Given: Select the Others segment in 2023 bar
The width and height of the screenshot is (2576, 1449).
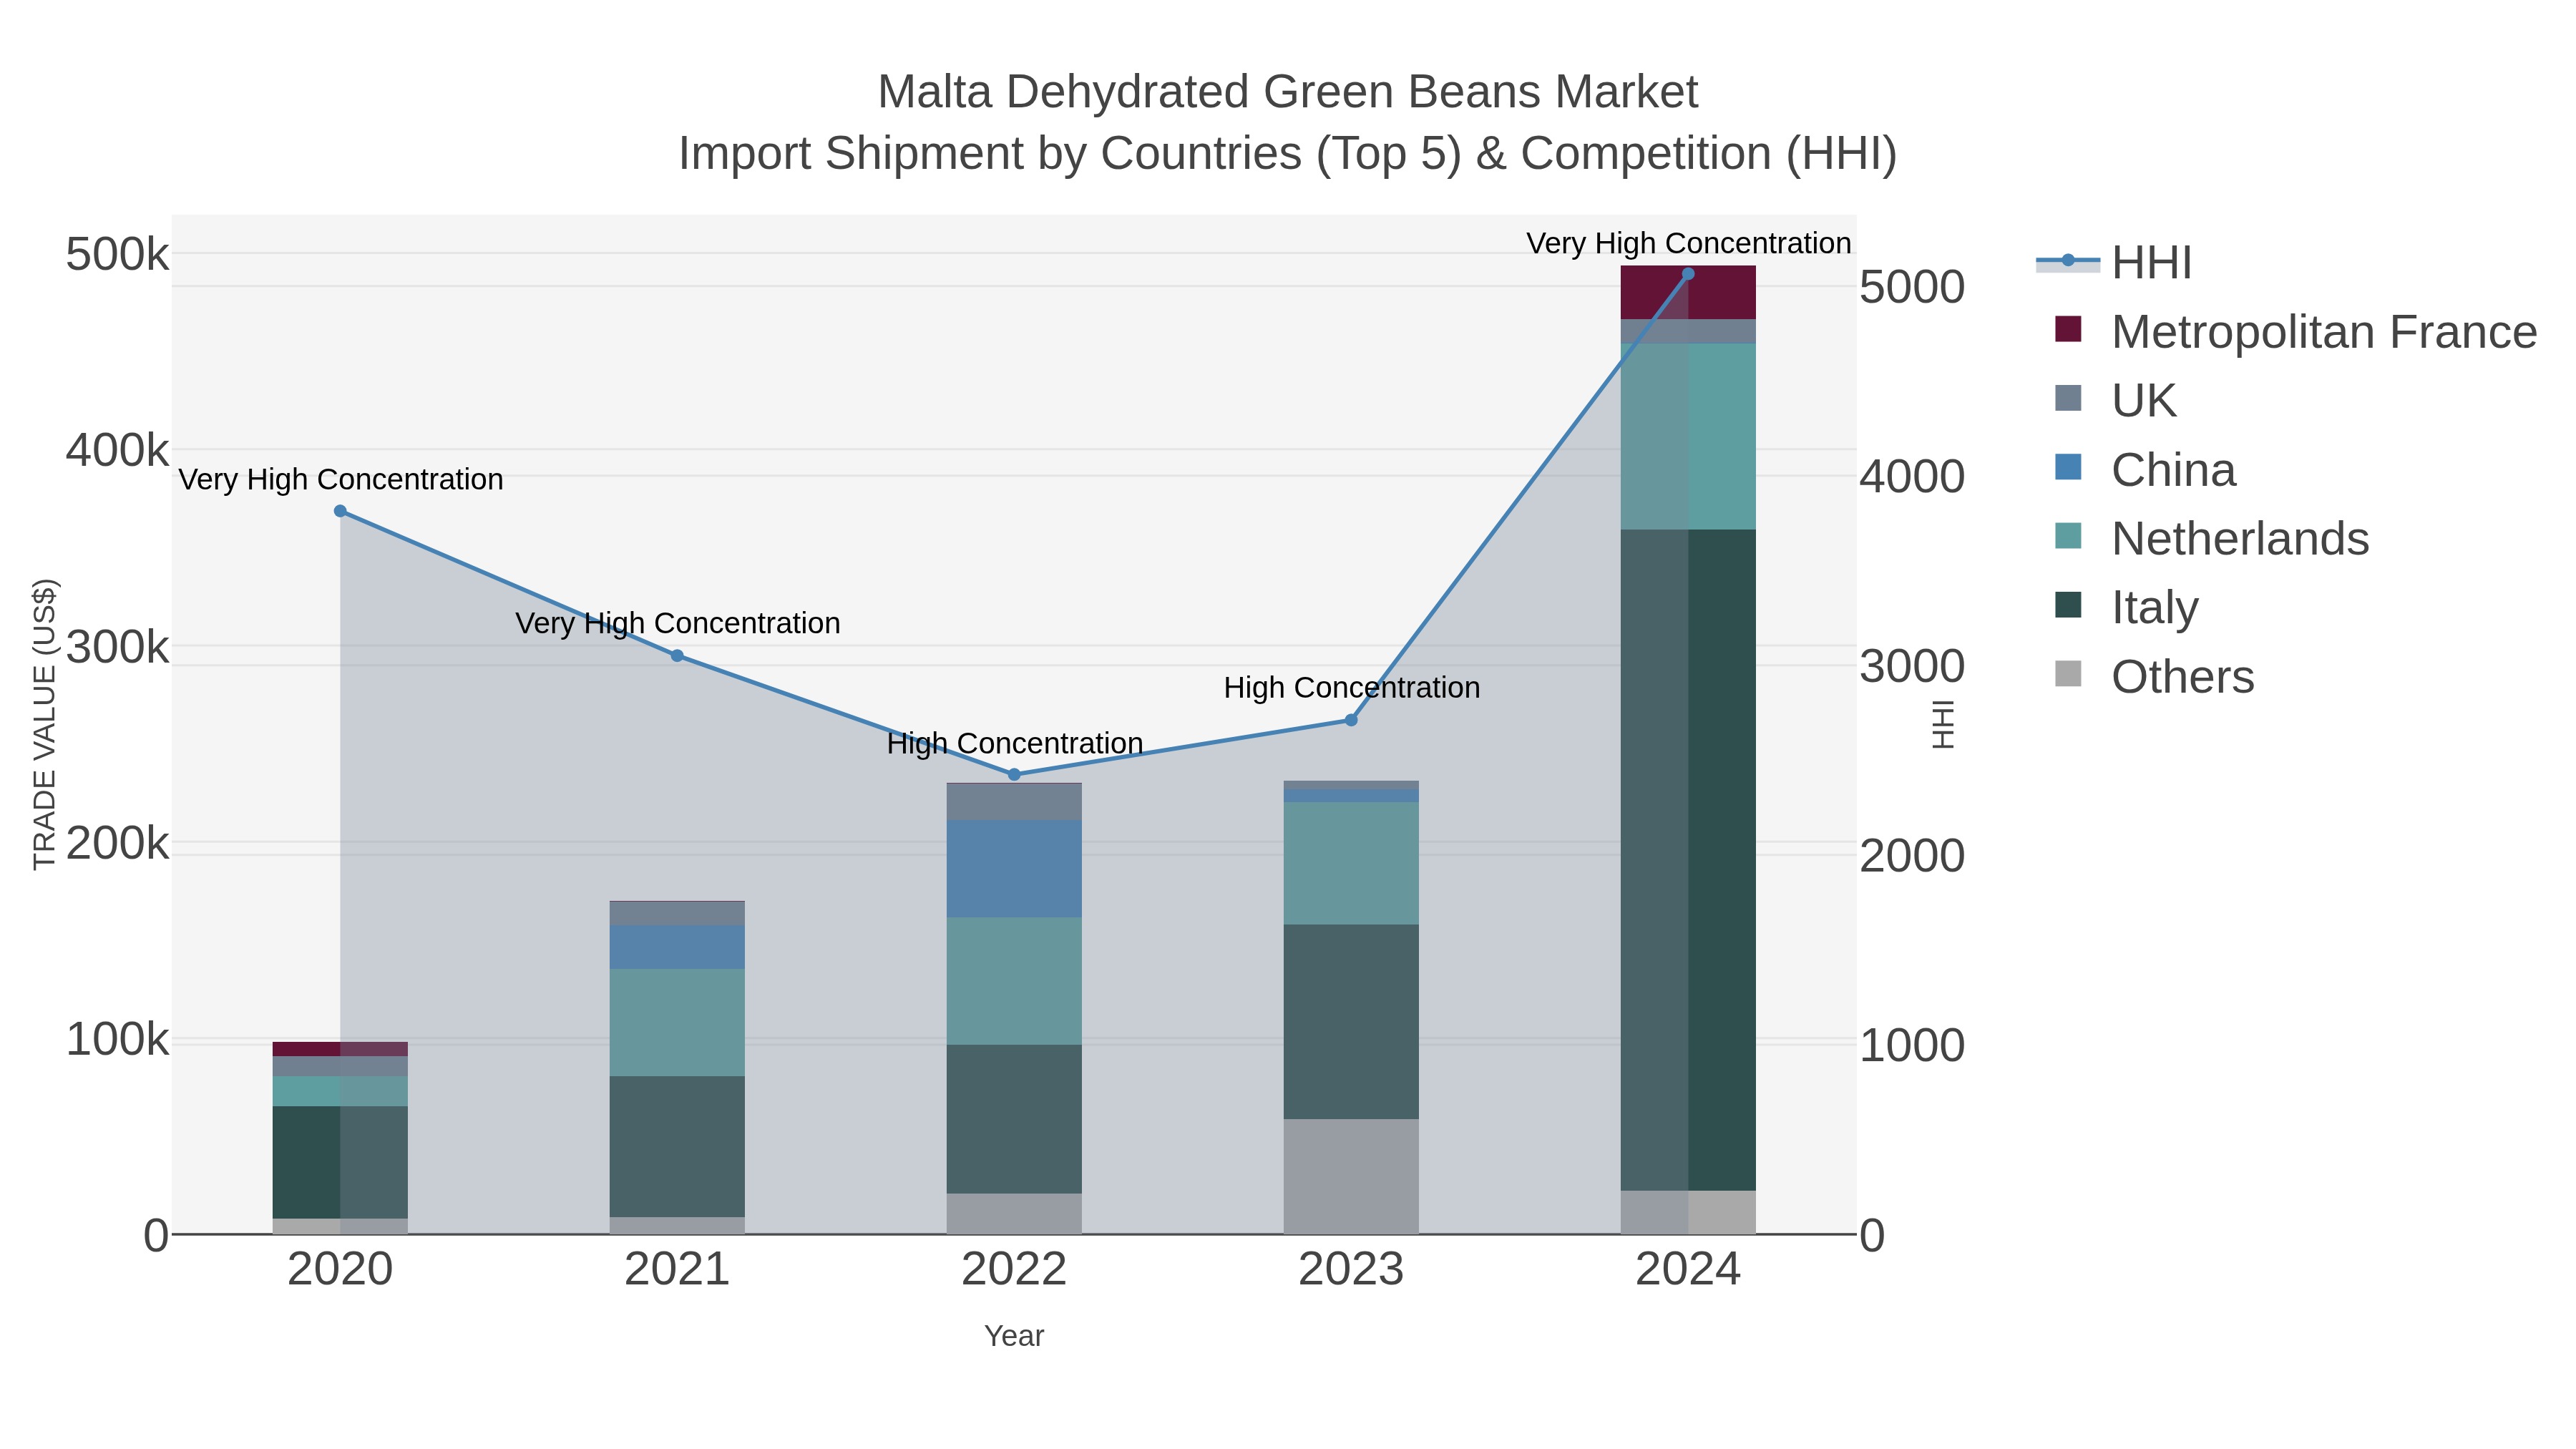Looking at the screenshot, I should (1351, 1177).
